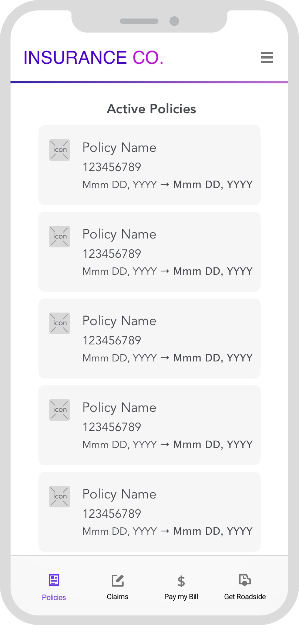Image resolution: width=299 pixels, height=634 pixels.
Task: Click the second policy's icon placeholder
Action: (60, 236)
